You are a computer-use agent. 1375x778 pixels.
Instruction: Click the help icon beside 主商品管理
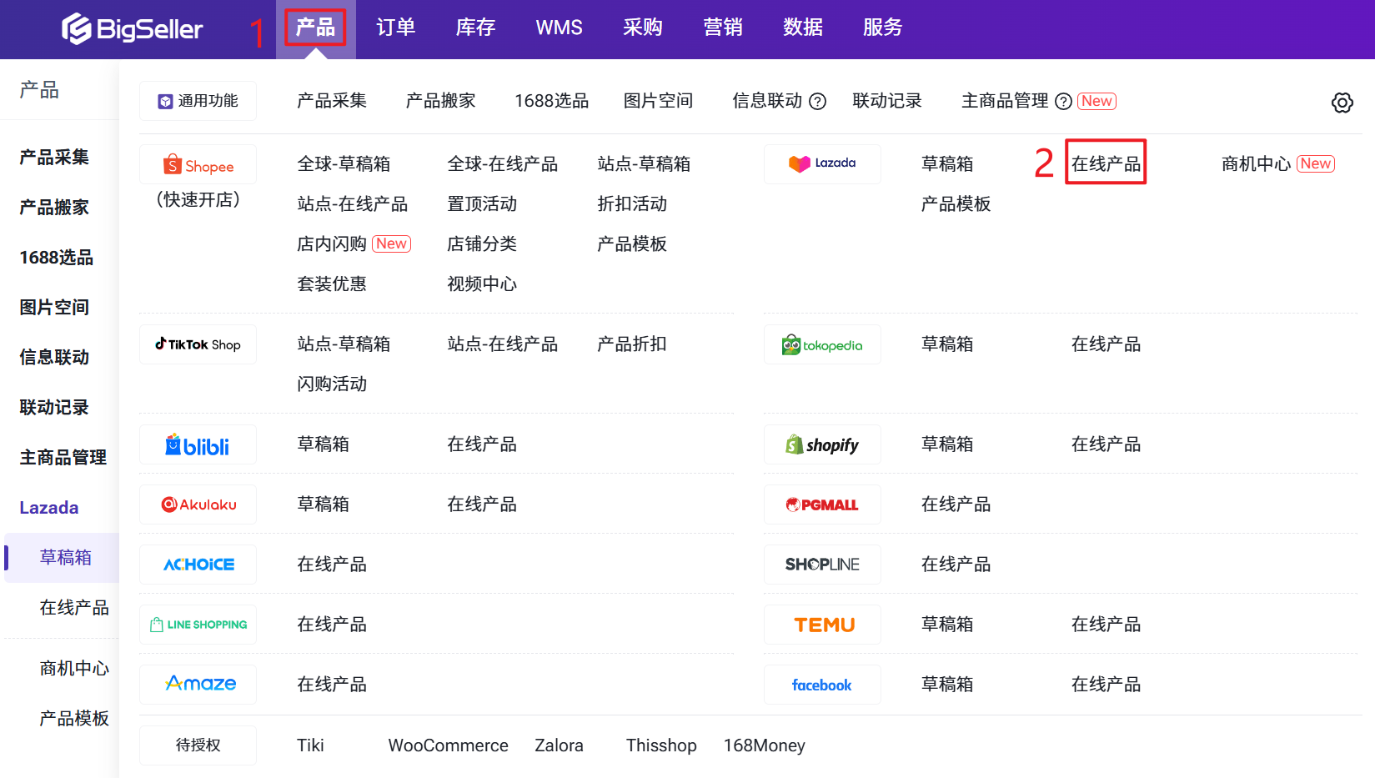1063,102
